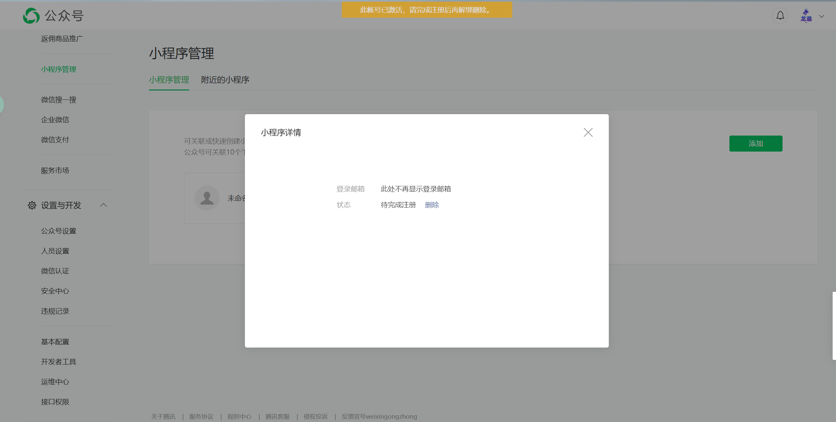836x422 pixels.
Task: Click the floating panel on right edge
Action: click(x=834, y=326)
